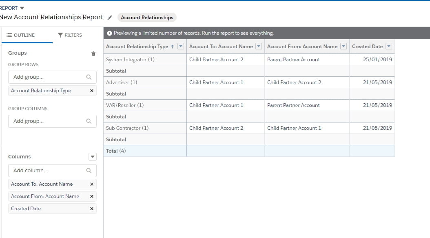Remove the Account From: Account Name column

(91, 196)
